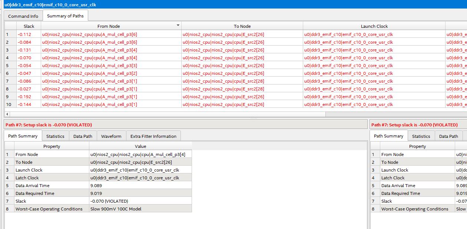
Task: Open the Data Path tab in left path panel
Action: click(83, 136)
